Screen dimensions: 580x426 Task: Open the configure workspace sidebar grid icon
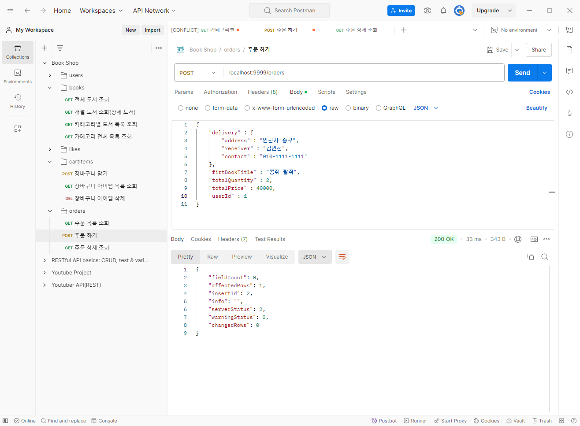pyautogui.click(x=18, y=129)
